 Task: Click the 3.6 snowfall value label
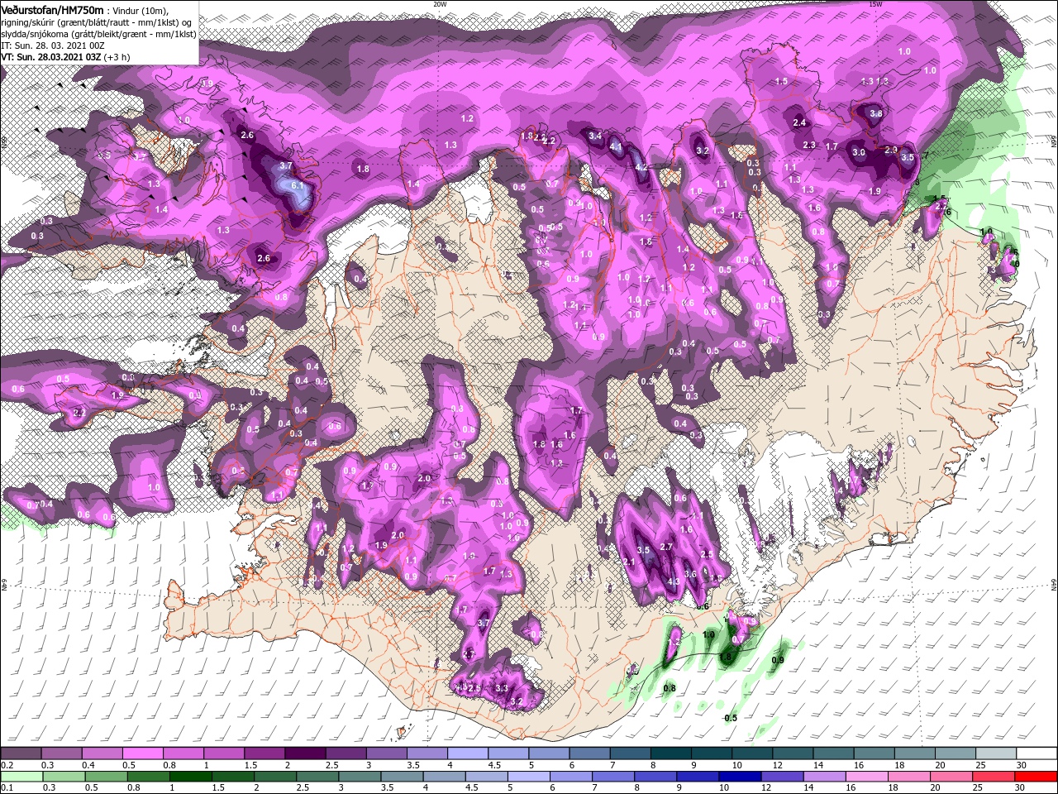pos(691,574)
